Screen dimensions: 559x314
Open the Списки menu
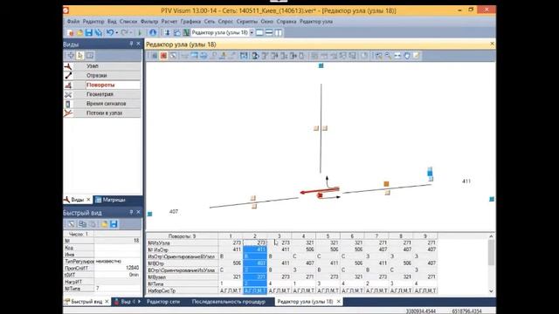click(x=128, y=21)
